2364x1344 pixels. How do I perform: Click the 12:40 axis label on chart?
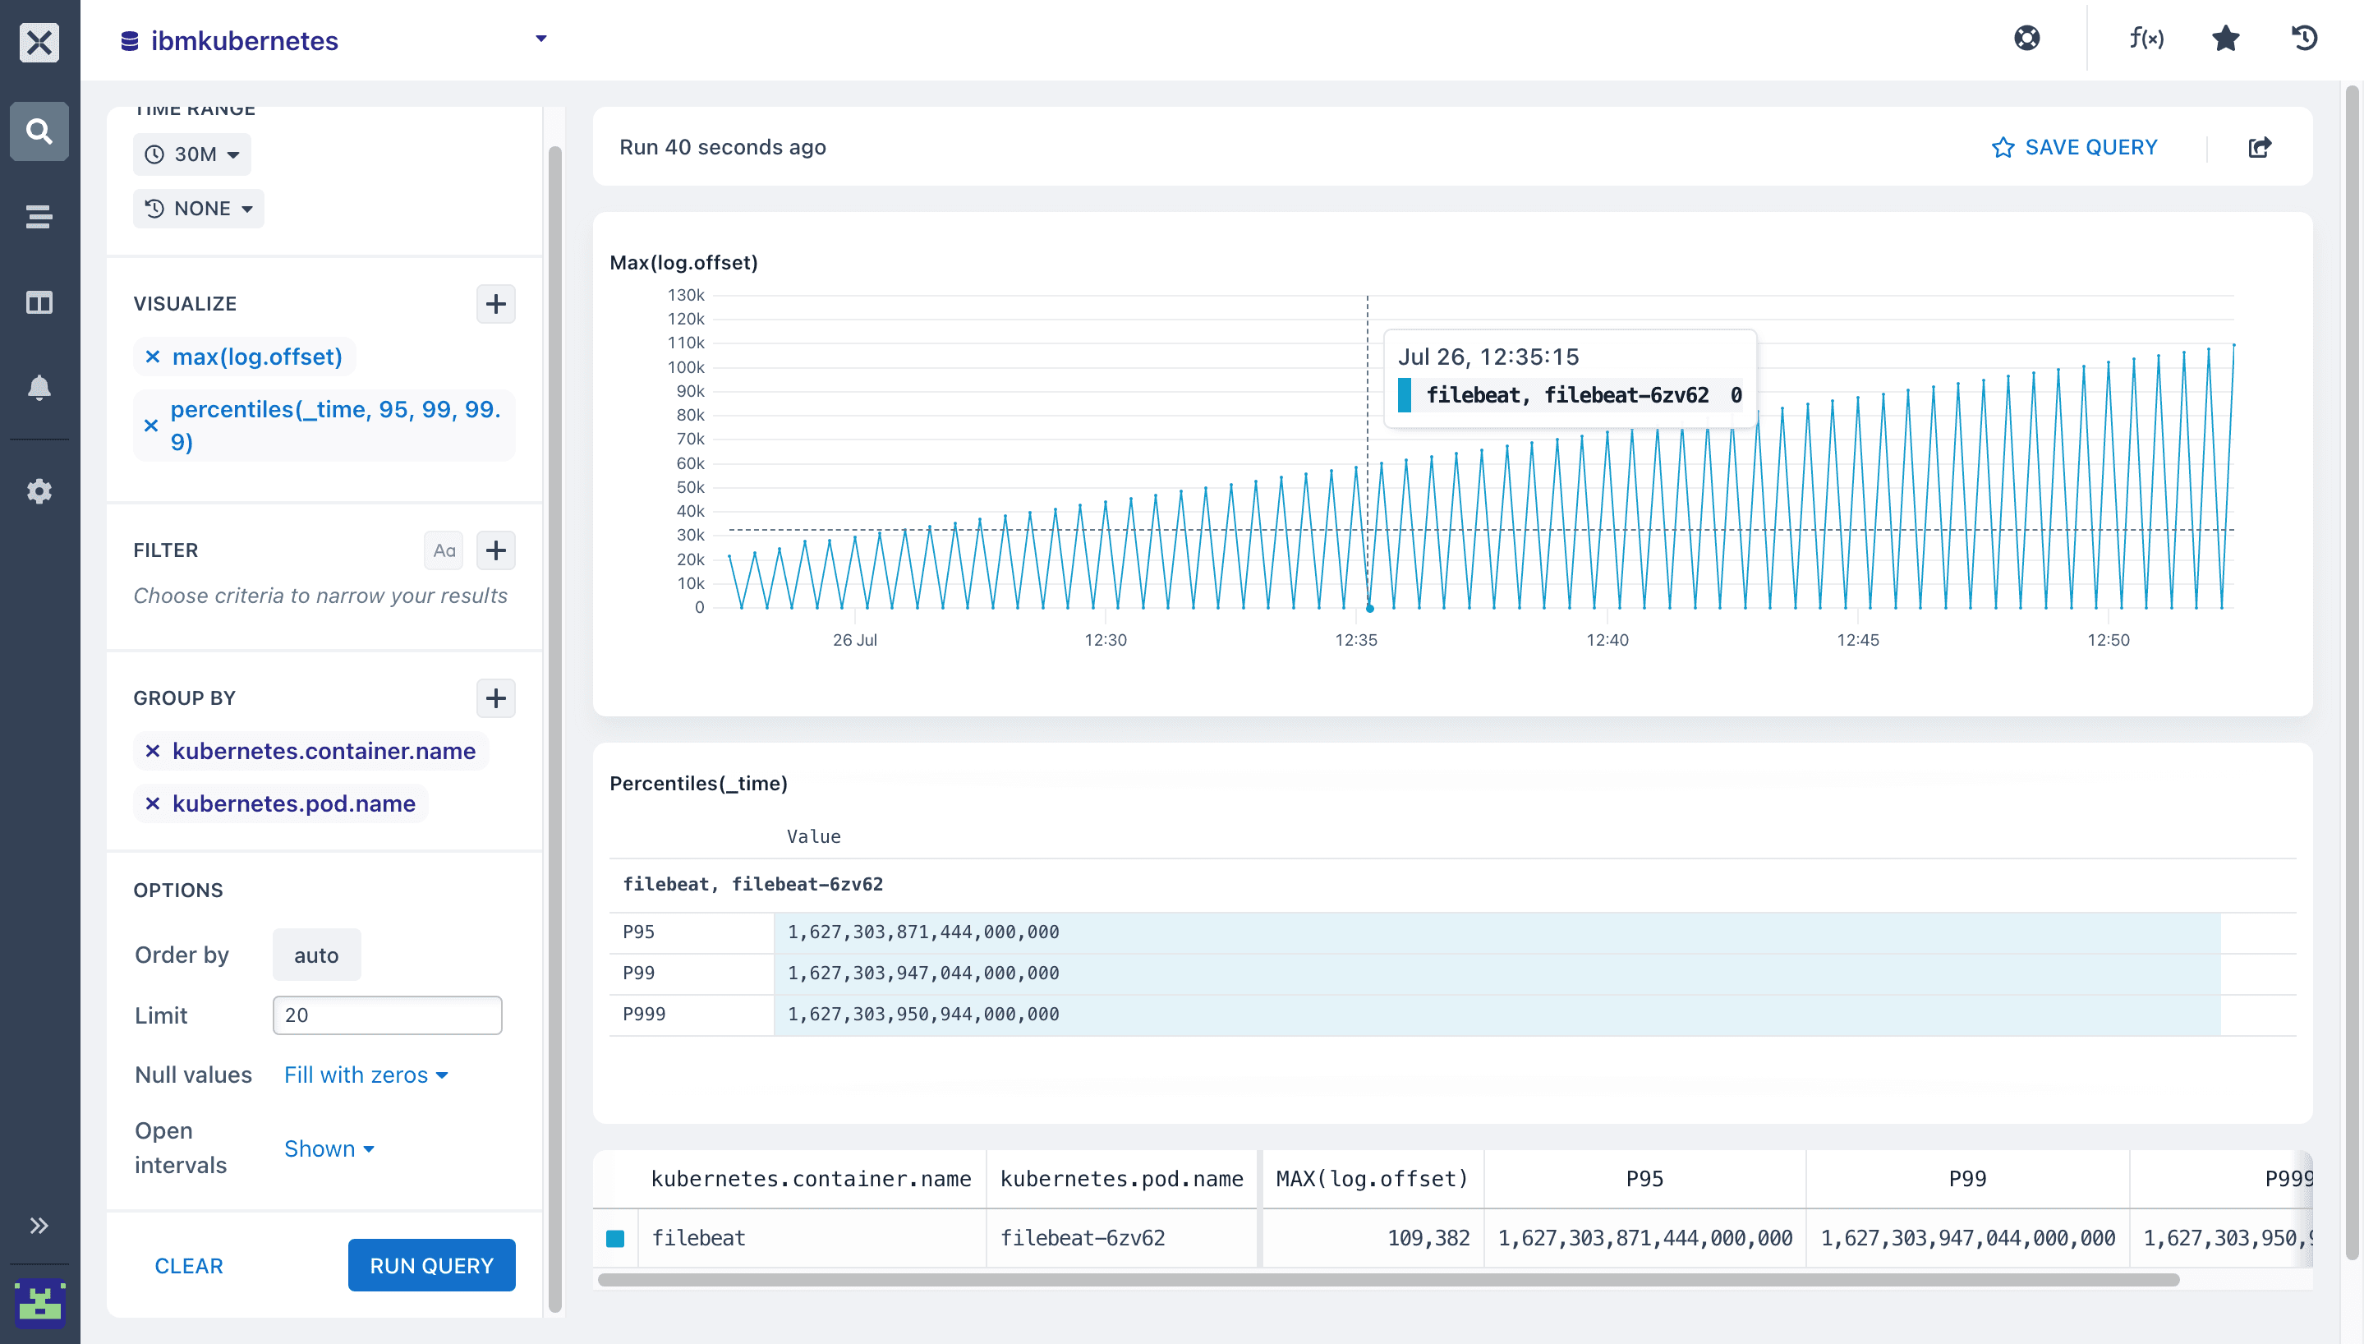coord(1607,640)
